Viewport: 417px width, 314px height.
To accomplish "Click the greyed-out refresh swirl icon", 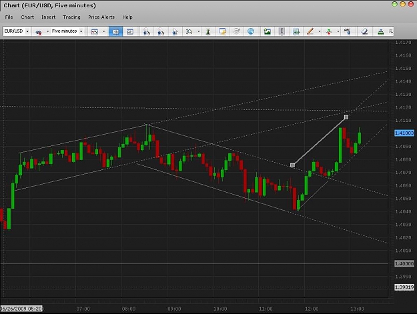I will pos(236,31).
